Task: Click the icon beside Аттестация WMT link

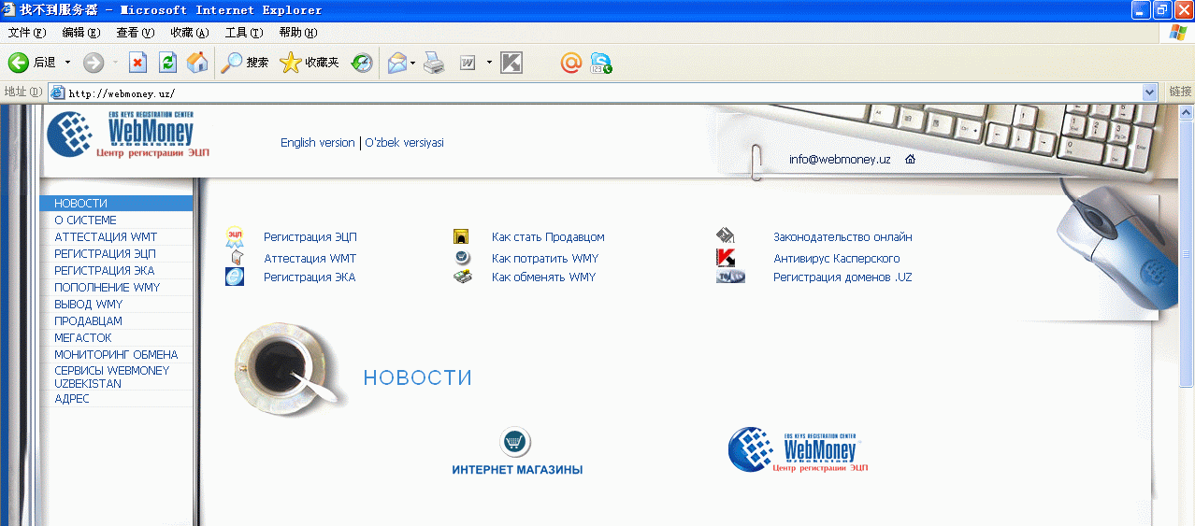Action: pos(237,258)
